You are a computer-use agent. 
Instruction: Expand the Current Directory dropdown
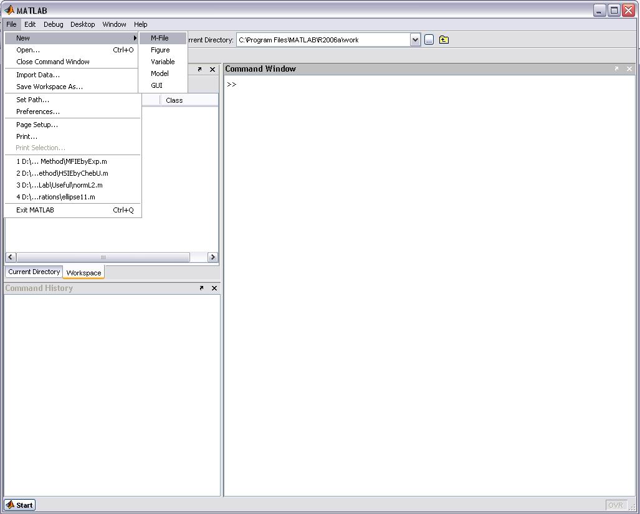(415, 40)
